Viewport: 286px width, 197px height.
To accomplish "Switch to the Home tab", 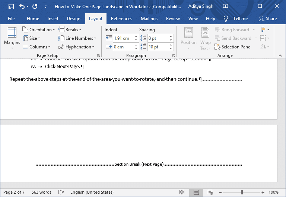I will click(x=33, y=19).
